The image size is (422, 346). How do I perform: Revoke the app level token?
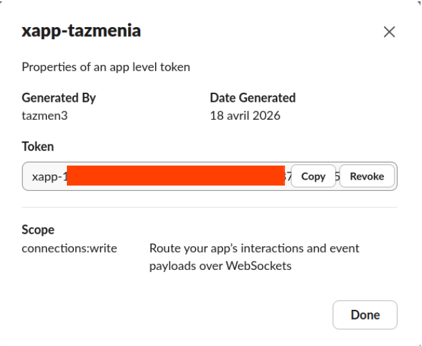coord(367,177)
